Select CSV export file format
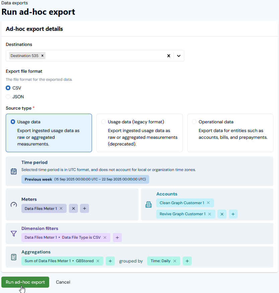The width and height of the screenshot is (279, 293). tap(8, 88)
